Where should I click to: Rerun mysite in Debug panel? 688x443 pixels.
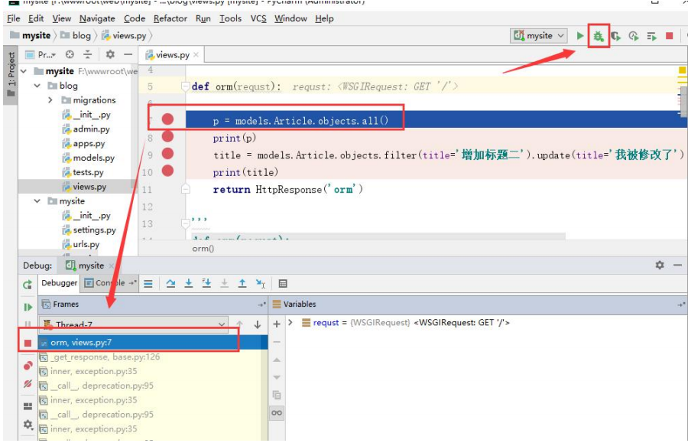click(x=28, y=285)
